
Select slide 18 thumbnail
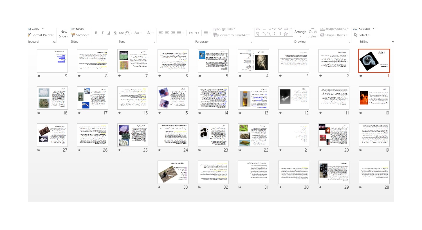point(52,98)
